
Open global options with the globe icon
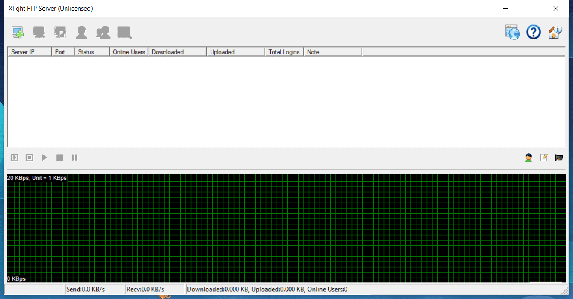[x=512, y=32]
